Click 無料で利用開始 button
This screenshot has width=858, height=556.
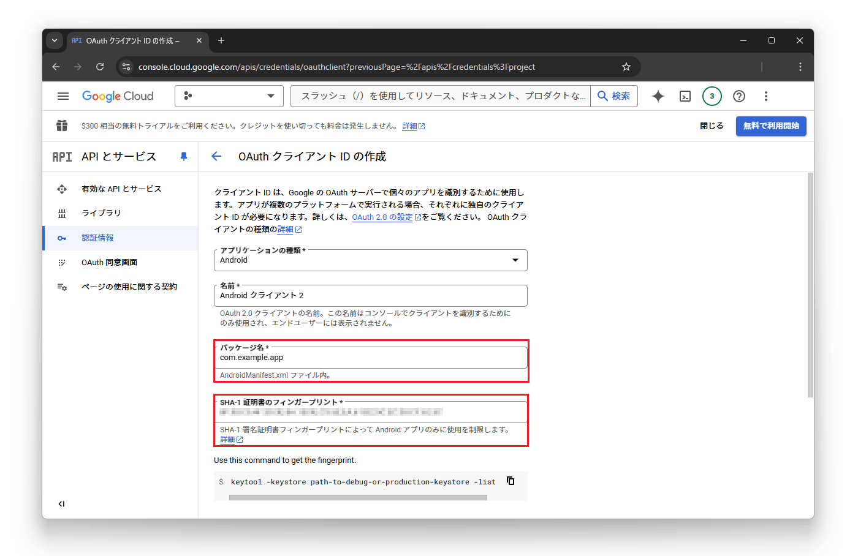tap(771, 126)
